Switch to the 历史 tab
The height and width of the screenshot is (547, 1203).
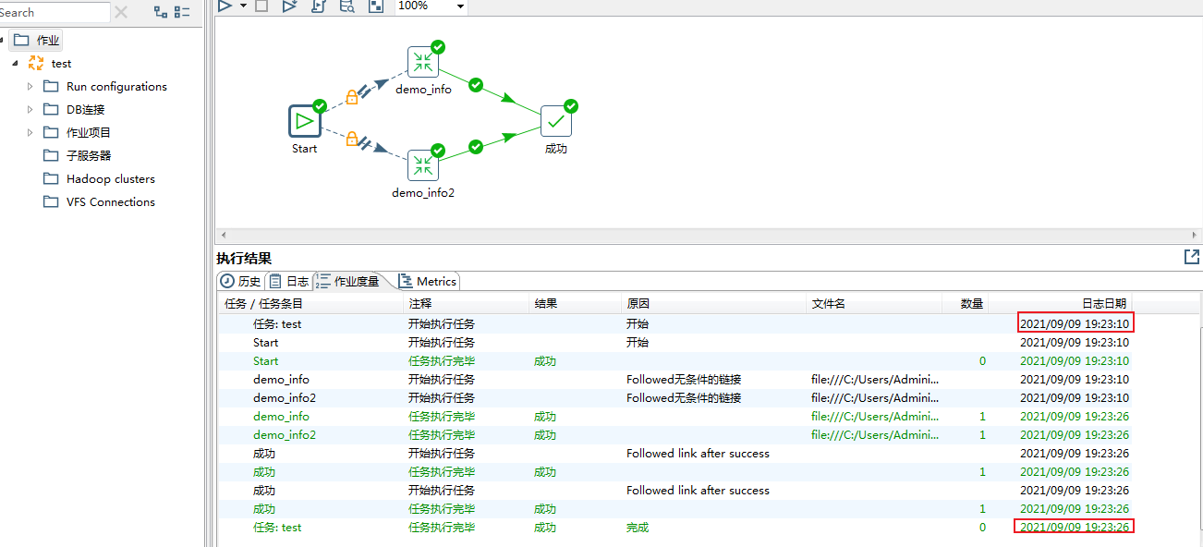pyautogui.click(x=240, y=281)
